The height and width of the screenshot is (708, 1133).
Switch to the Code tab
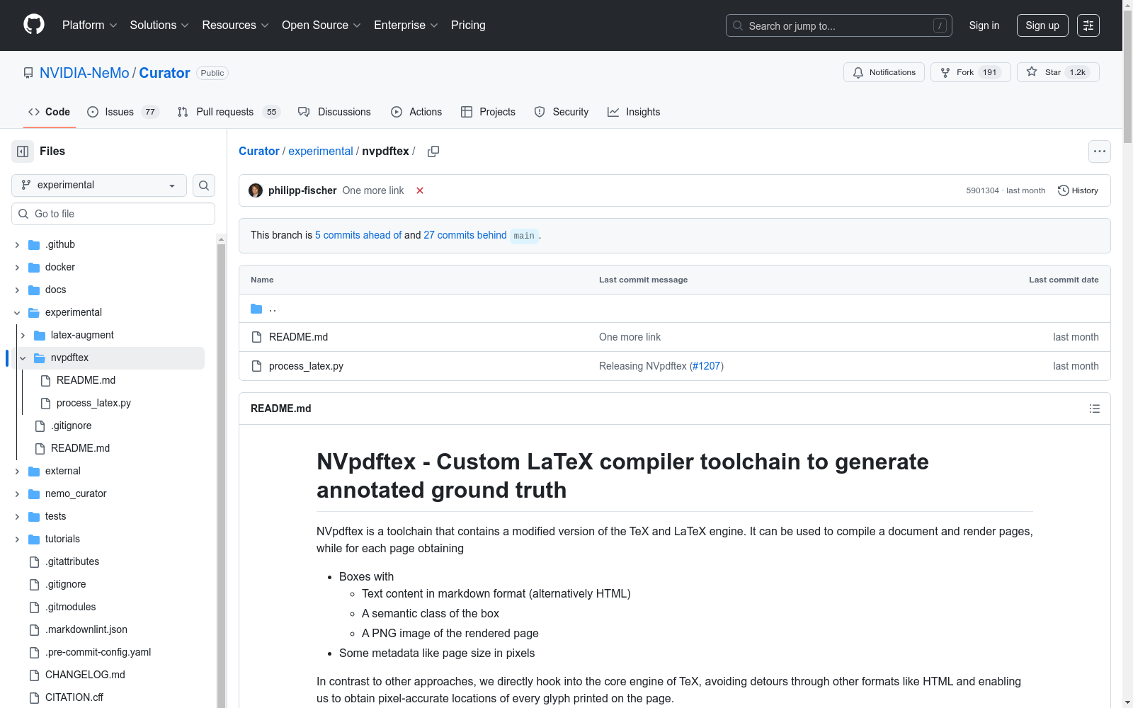(49, 112)
